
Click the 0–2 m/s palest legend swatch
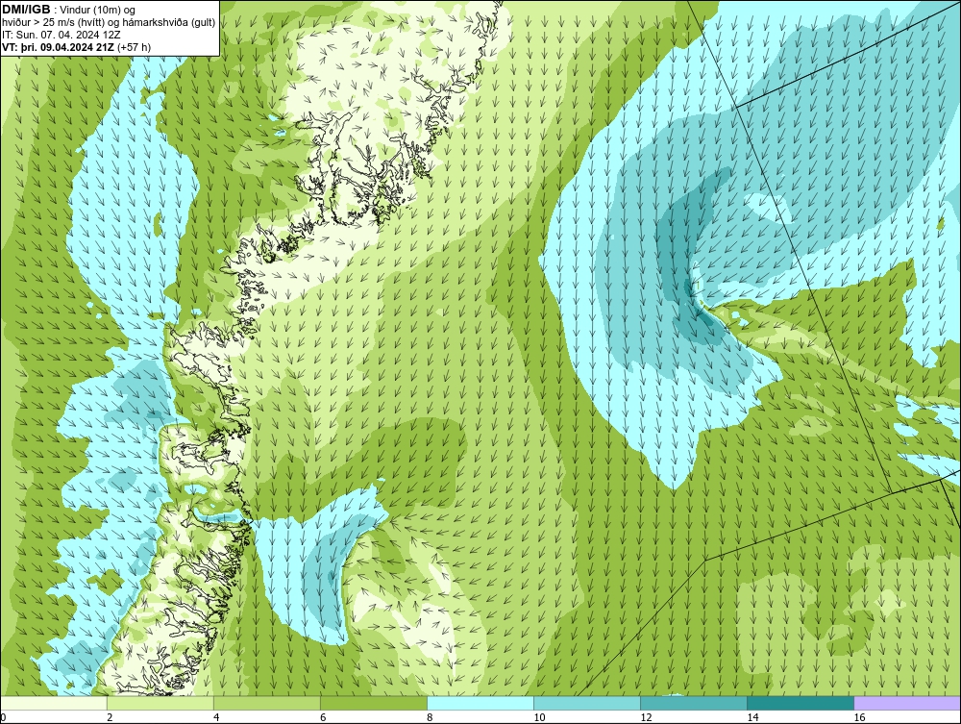(x=54, y=703)
